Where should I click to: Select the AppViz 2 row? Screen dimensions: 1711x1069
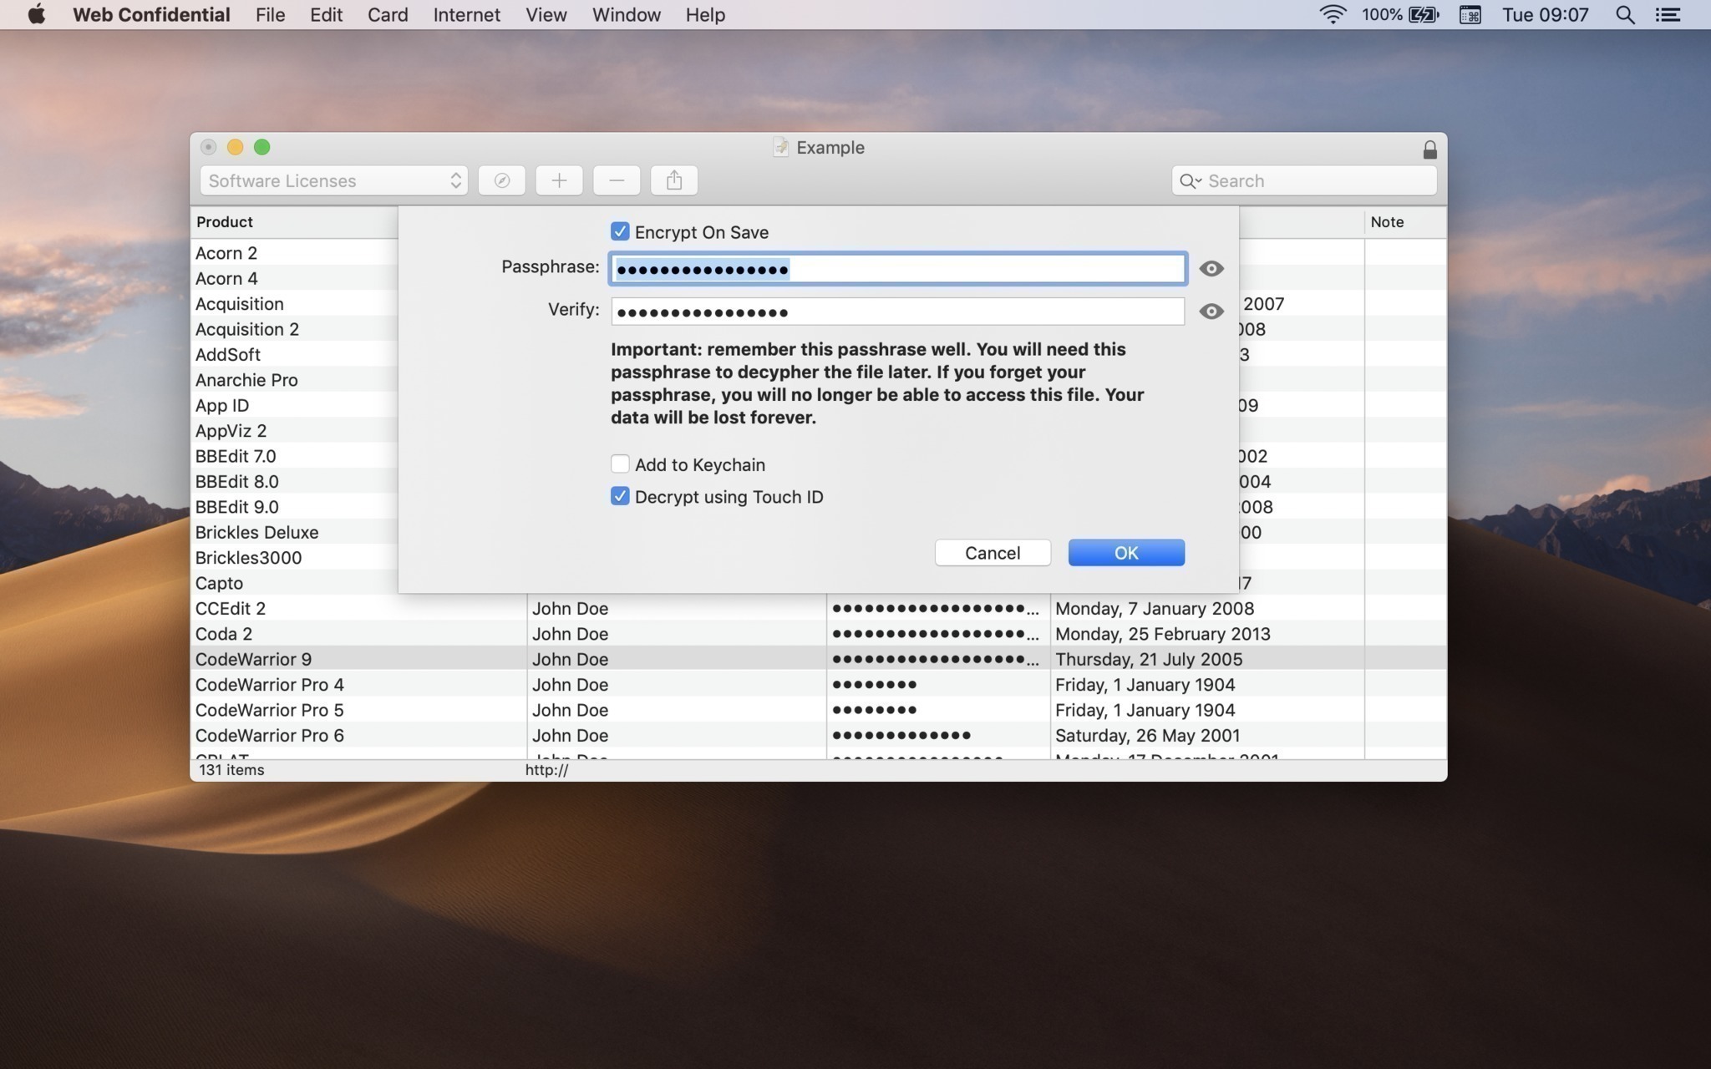click(x=295, y=430)
